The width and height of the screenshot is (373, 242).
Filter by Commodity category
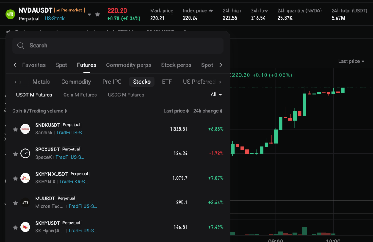pos(76,82)
